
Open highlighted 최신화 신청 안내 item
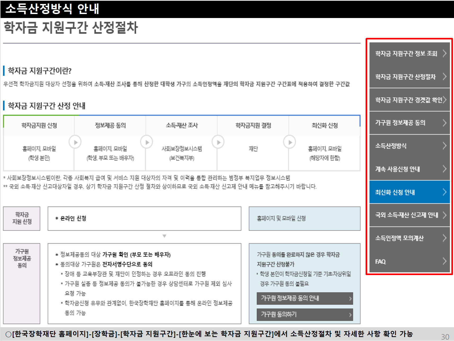point(410,192)
